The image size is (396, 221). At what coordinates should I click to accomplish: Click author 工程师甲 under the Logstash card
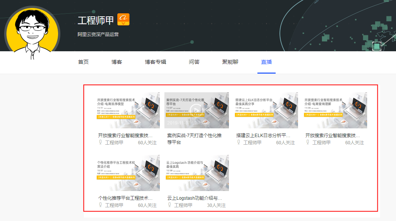coord(183,205)
